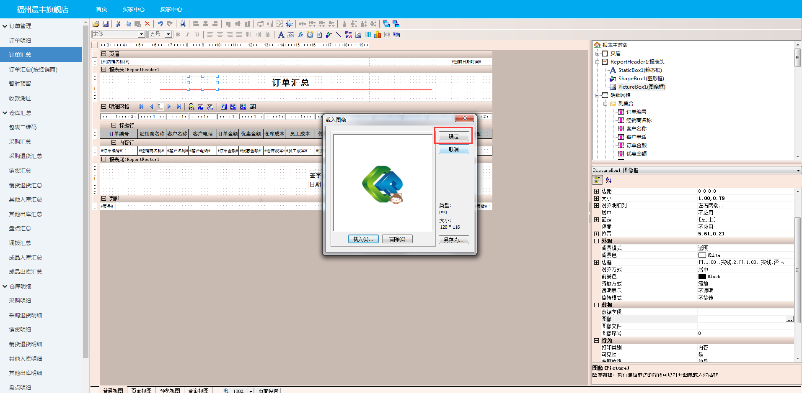The height and width of the screenshot is (393, 802).
Task: Switch to 预览视图 tab
Action: coord(170,390)
